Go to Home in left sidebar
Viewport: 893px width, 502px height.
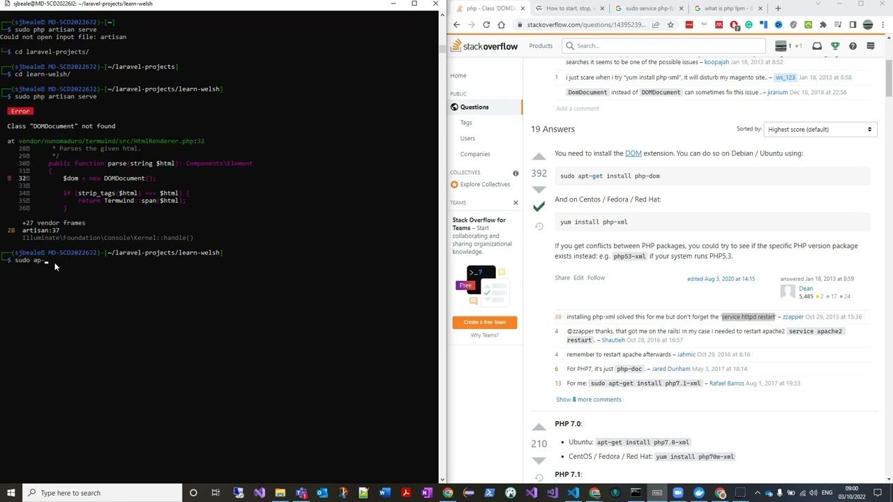click(458, 75)
